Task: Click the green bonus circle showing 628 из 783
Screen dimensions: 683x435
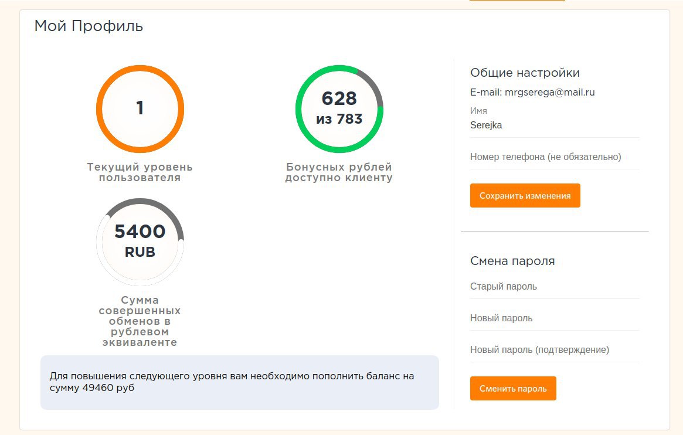Action: pyautogui.click(x=339, y=109)
